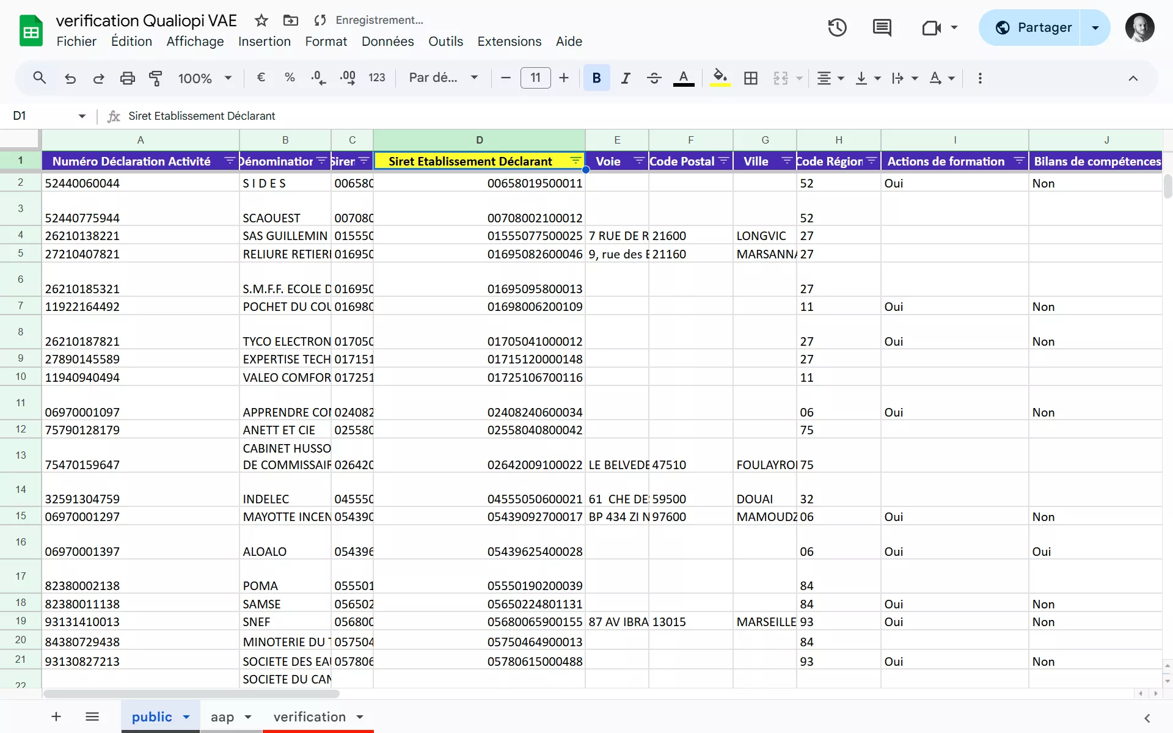Click the borders grid icon
1173x733 pixels.
pos(750,78)
